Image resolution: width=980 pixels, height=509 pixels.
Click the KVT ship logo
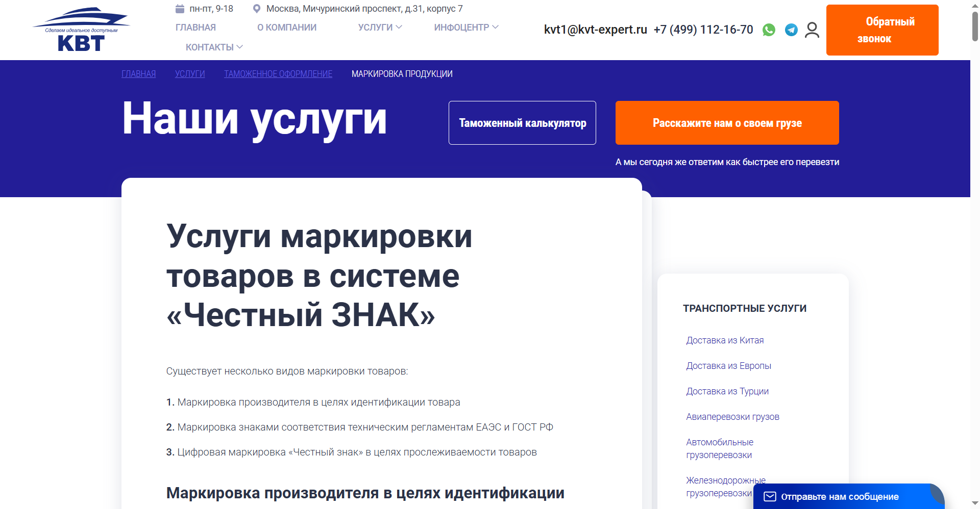(81, 28)
